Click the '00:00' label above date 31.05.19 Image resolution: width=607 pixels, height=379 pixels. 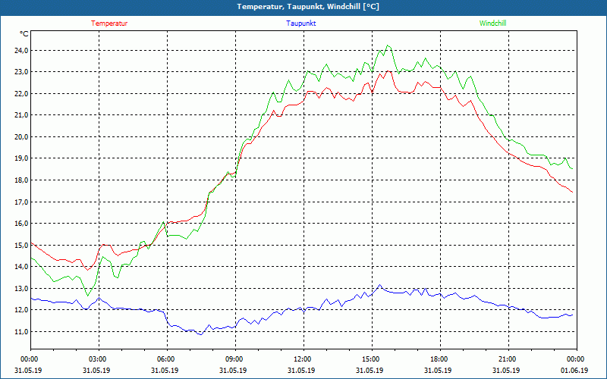[28, 359]
